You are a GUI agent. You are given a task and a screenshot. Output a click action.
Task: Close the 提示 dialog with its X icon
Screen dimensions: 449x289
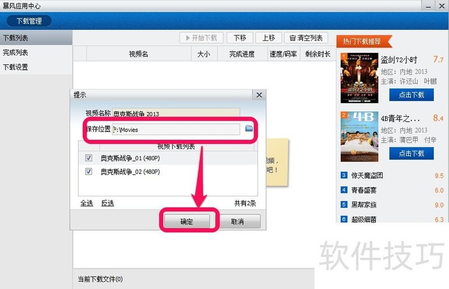tap(259, 95)
